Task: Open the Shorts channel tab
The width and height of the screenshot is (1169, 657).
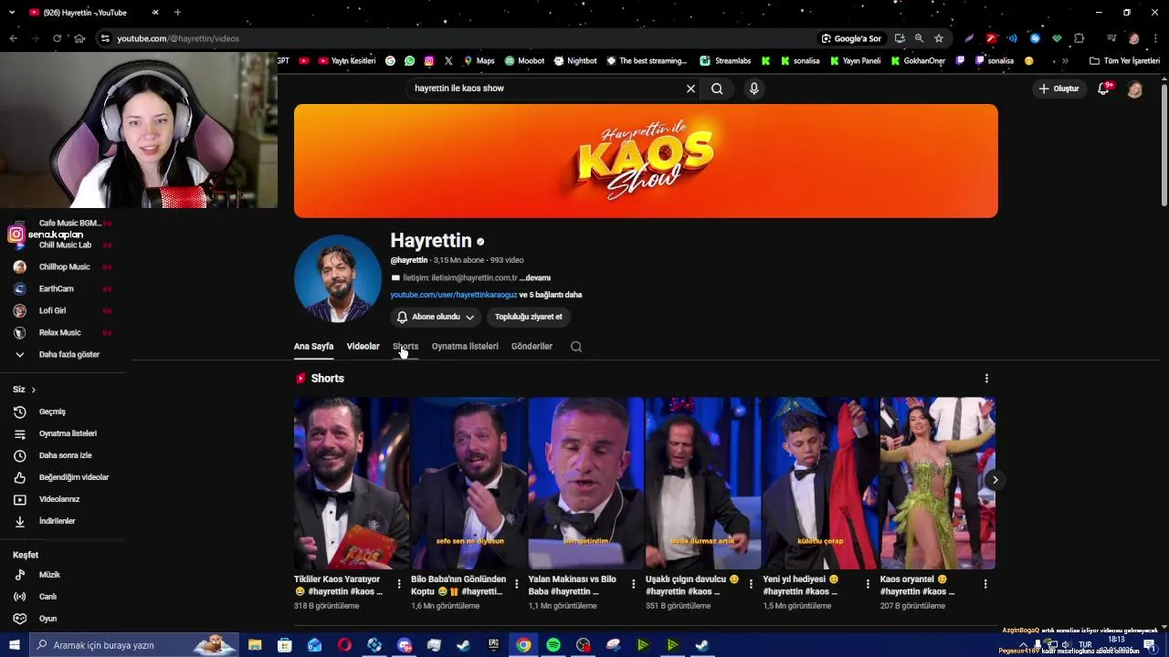Action: point(405,347)
